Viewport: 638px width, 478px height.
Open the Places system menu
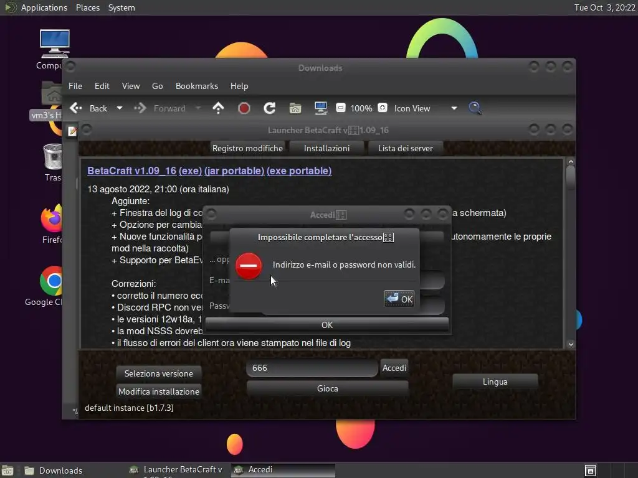click(87, 7)
